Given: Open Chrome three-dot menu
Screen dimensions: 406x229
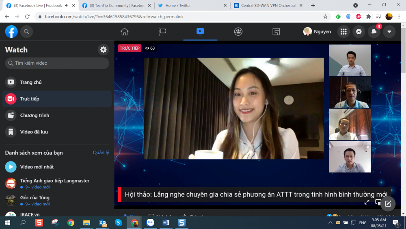Looking at the screenshot, I should 399,17.
